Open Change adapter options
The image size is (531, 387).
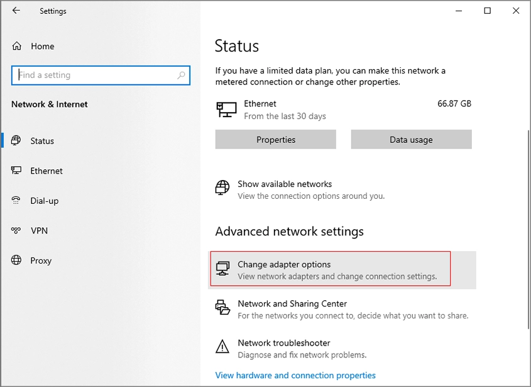pos(342,270)
